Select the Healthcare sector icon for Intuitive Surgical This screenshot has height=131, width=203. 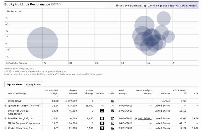[102, 118]
